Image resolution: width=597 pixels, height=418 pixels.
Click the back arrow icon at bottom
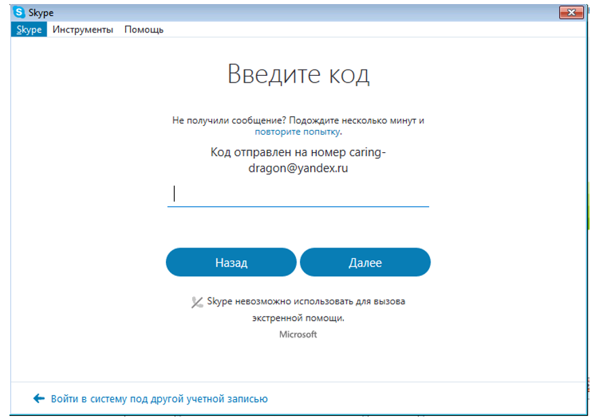pos(39,398)
